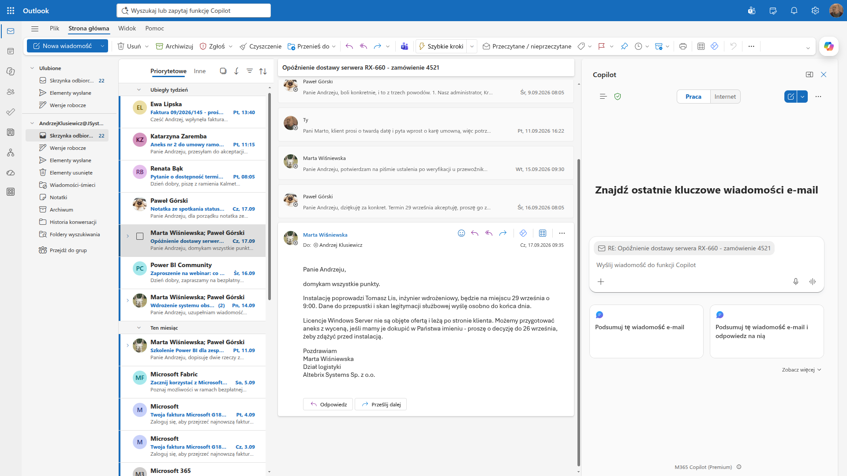Open OneDrive cloud icon in rail

coord(11,173)
